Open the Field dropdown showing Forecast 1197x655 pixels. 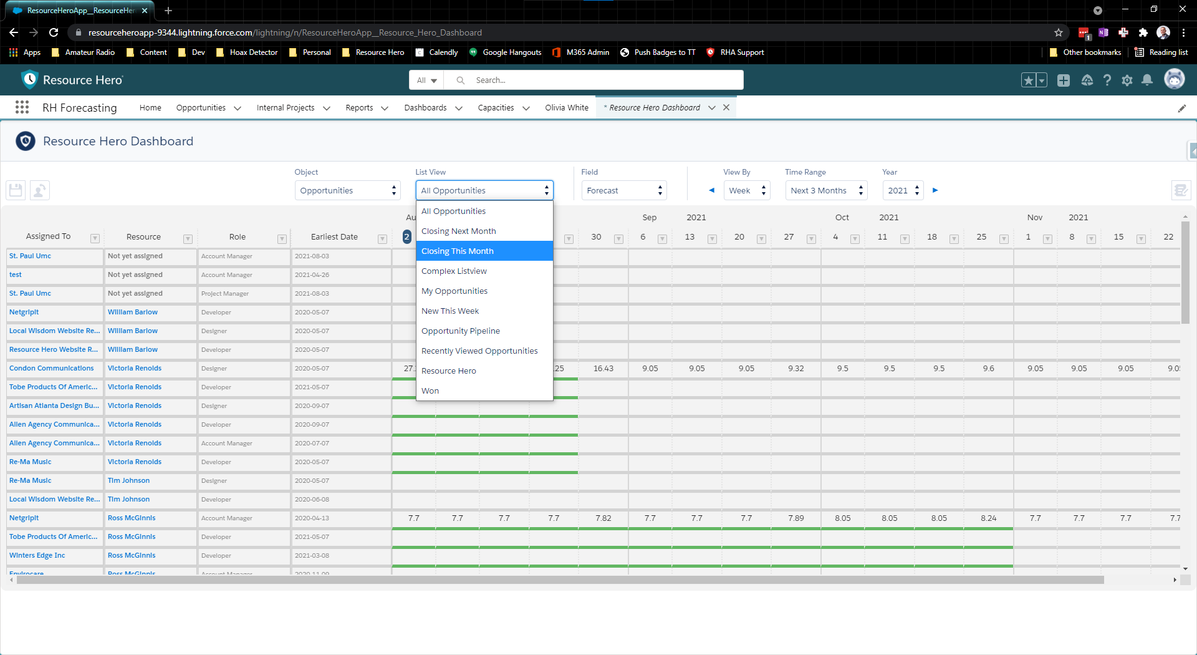[x=624, y=190]
